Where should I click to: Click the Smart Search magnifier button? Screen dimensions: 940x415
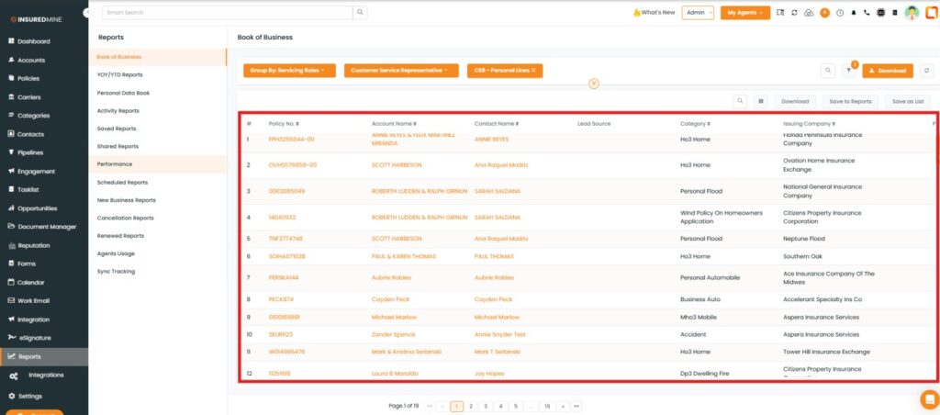(360, 13)
